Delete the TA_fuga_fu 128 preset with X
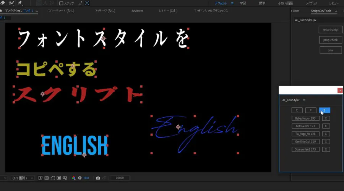The width and height of the screenshot is (344, 191). pos(325,134)
